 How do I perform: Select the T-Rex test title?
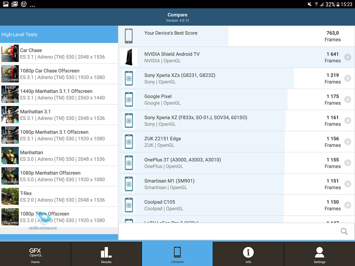tap(26, 193)
